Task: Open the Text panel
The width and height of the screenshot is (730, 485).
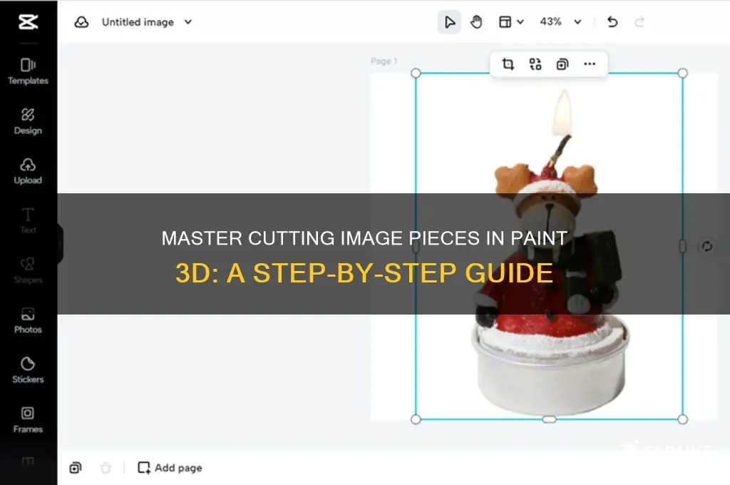Action: point(28,221)
